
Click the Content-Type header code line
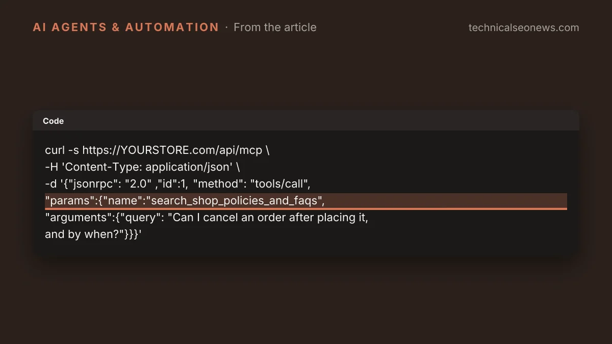[x=142, y=167]
